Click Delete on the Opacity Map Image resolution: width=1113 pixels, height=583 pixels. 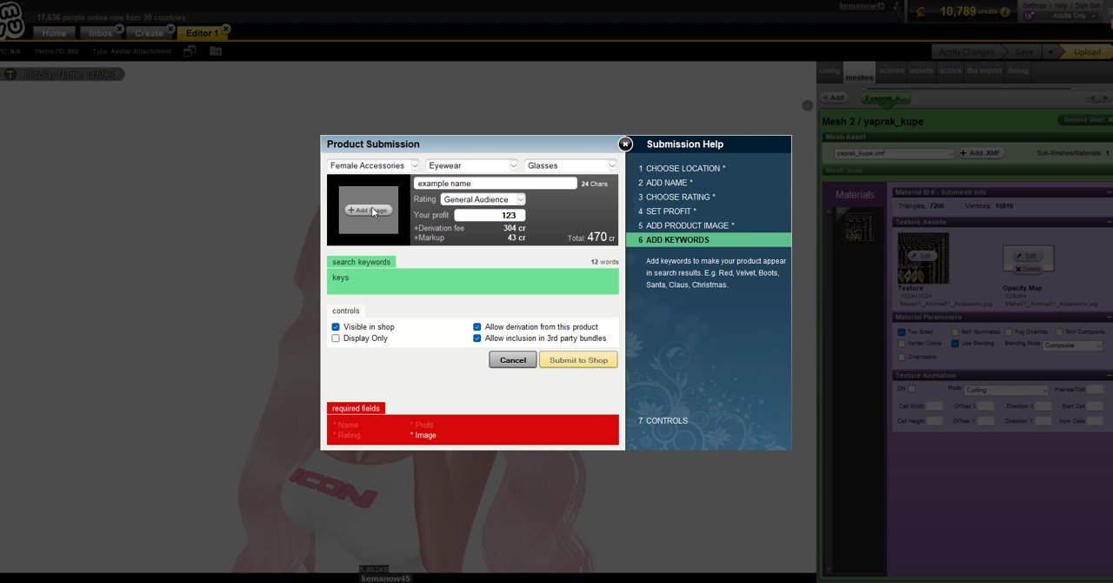coord(1028,269)
